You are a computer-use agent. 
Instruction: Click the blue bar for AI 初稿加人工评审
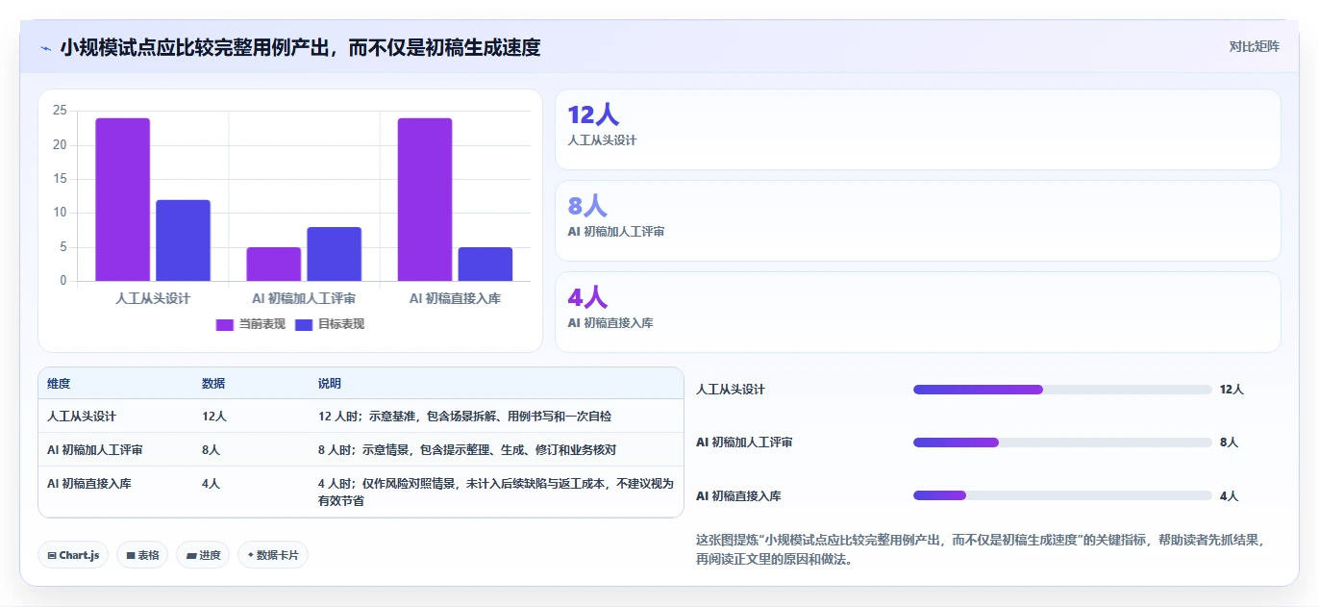point(334,254)
